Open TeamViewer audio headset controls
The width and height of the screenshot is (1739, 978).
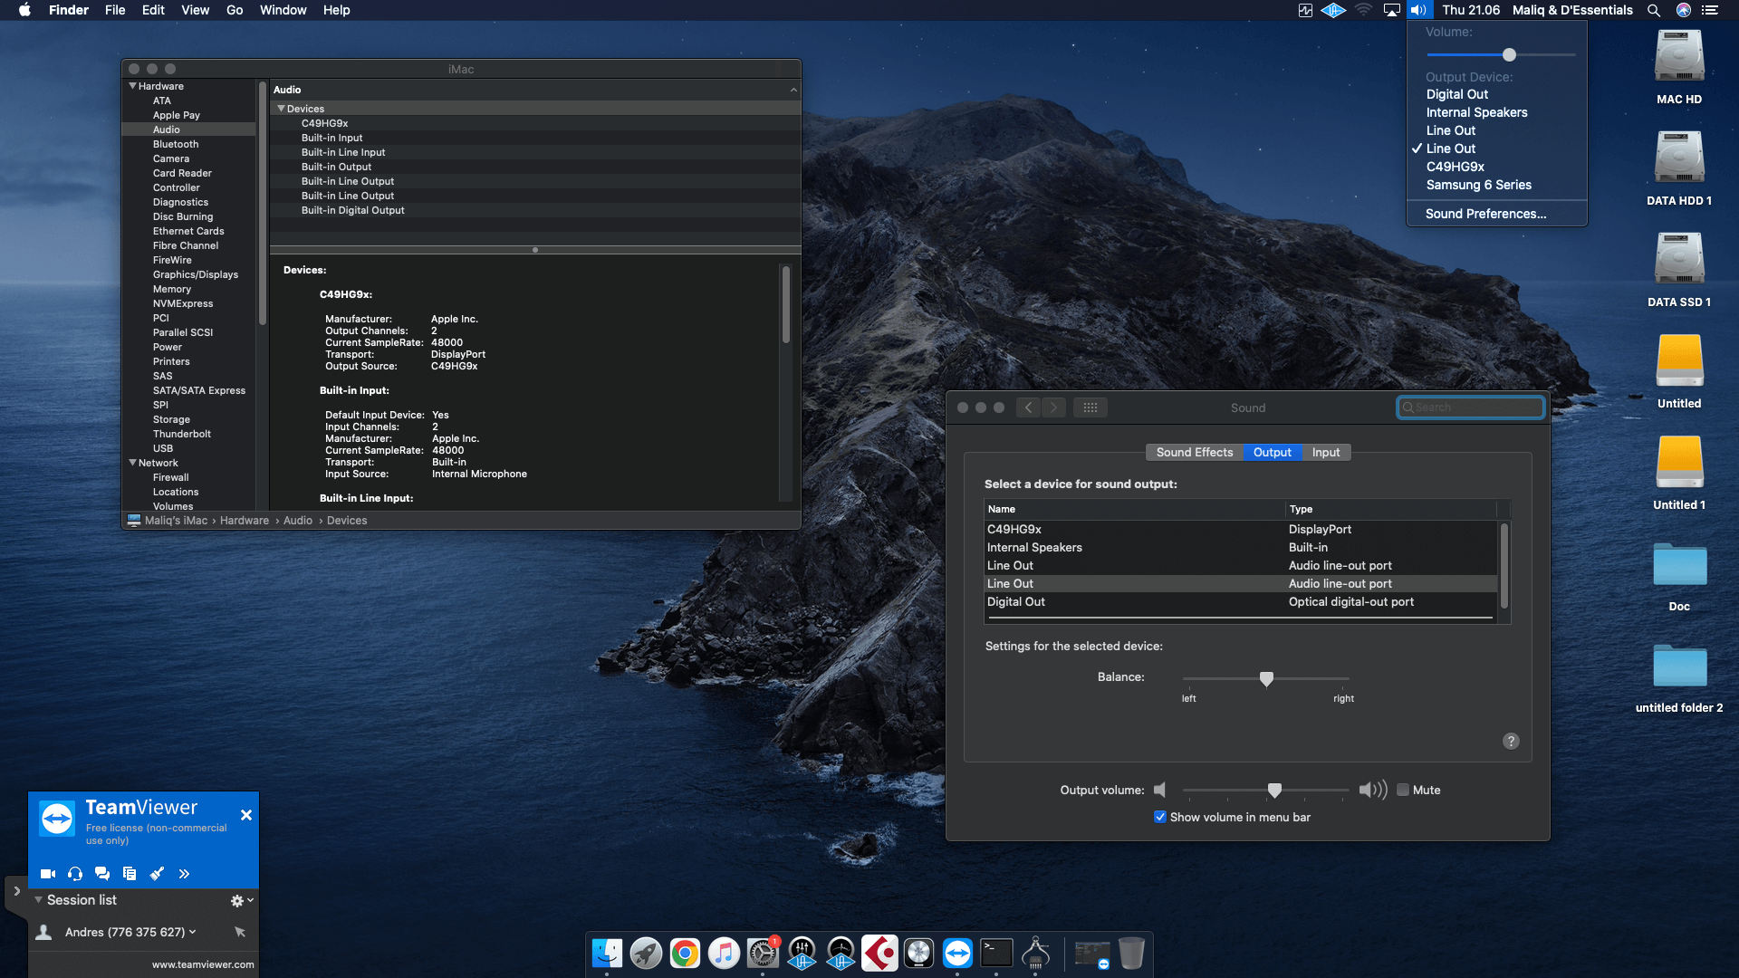[74, 873]
